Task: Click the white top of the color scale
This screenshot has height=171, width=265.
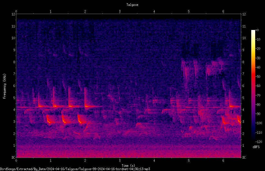Action: [x=253, y=31]
